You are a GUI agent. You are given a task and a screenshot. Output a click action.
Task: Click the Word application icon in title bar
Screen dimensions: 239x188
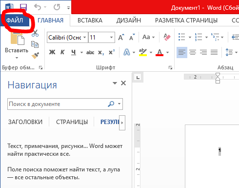9,7
